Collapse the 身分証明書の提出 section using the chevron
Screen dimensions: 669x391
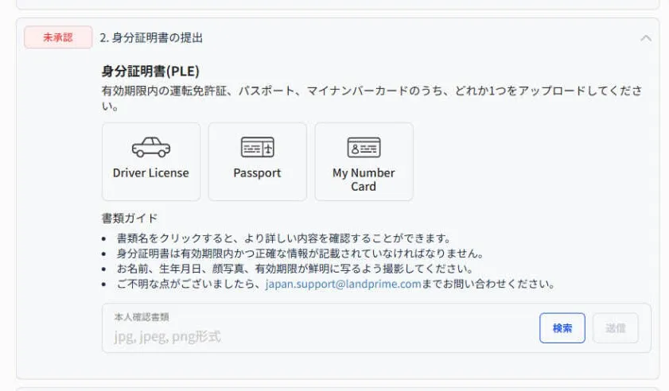pyautogui.click(x=646, y=37)
